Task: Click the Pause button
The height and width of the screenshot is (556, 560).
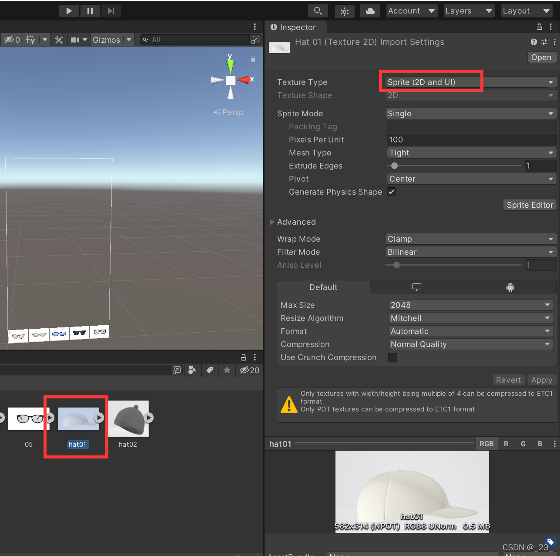Action: coord(90,11)
